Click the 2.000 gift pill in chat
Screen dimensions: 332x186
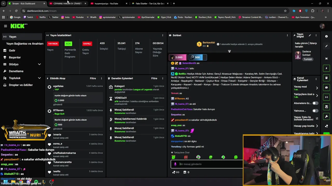point(178,57)
